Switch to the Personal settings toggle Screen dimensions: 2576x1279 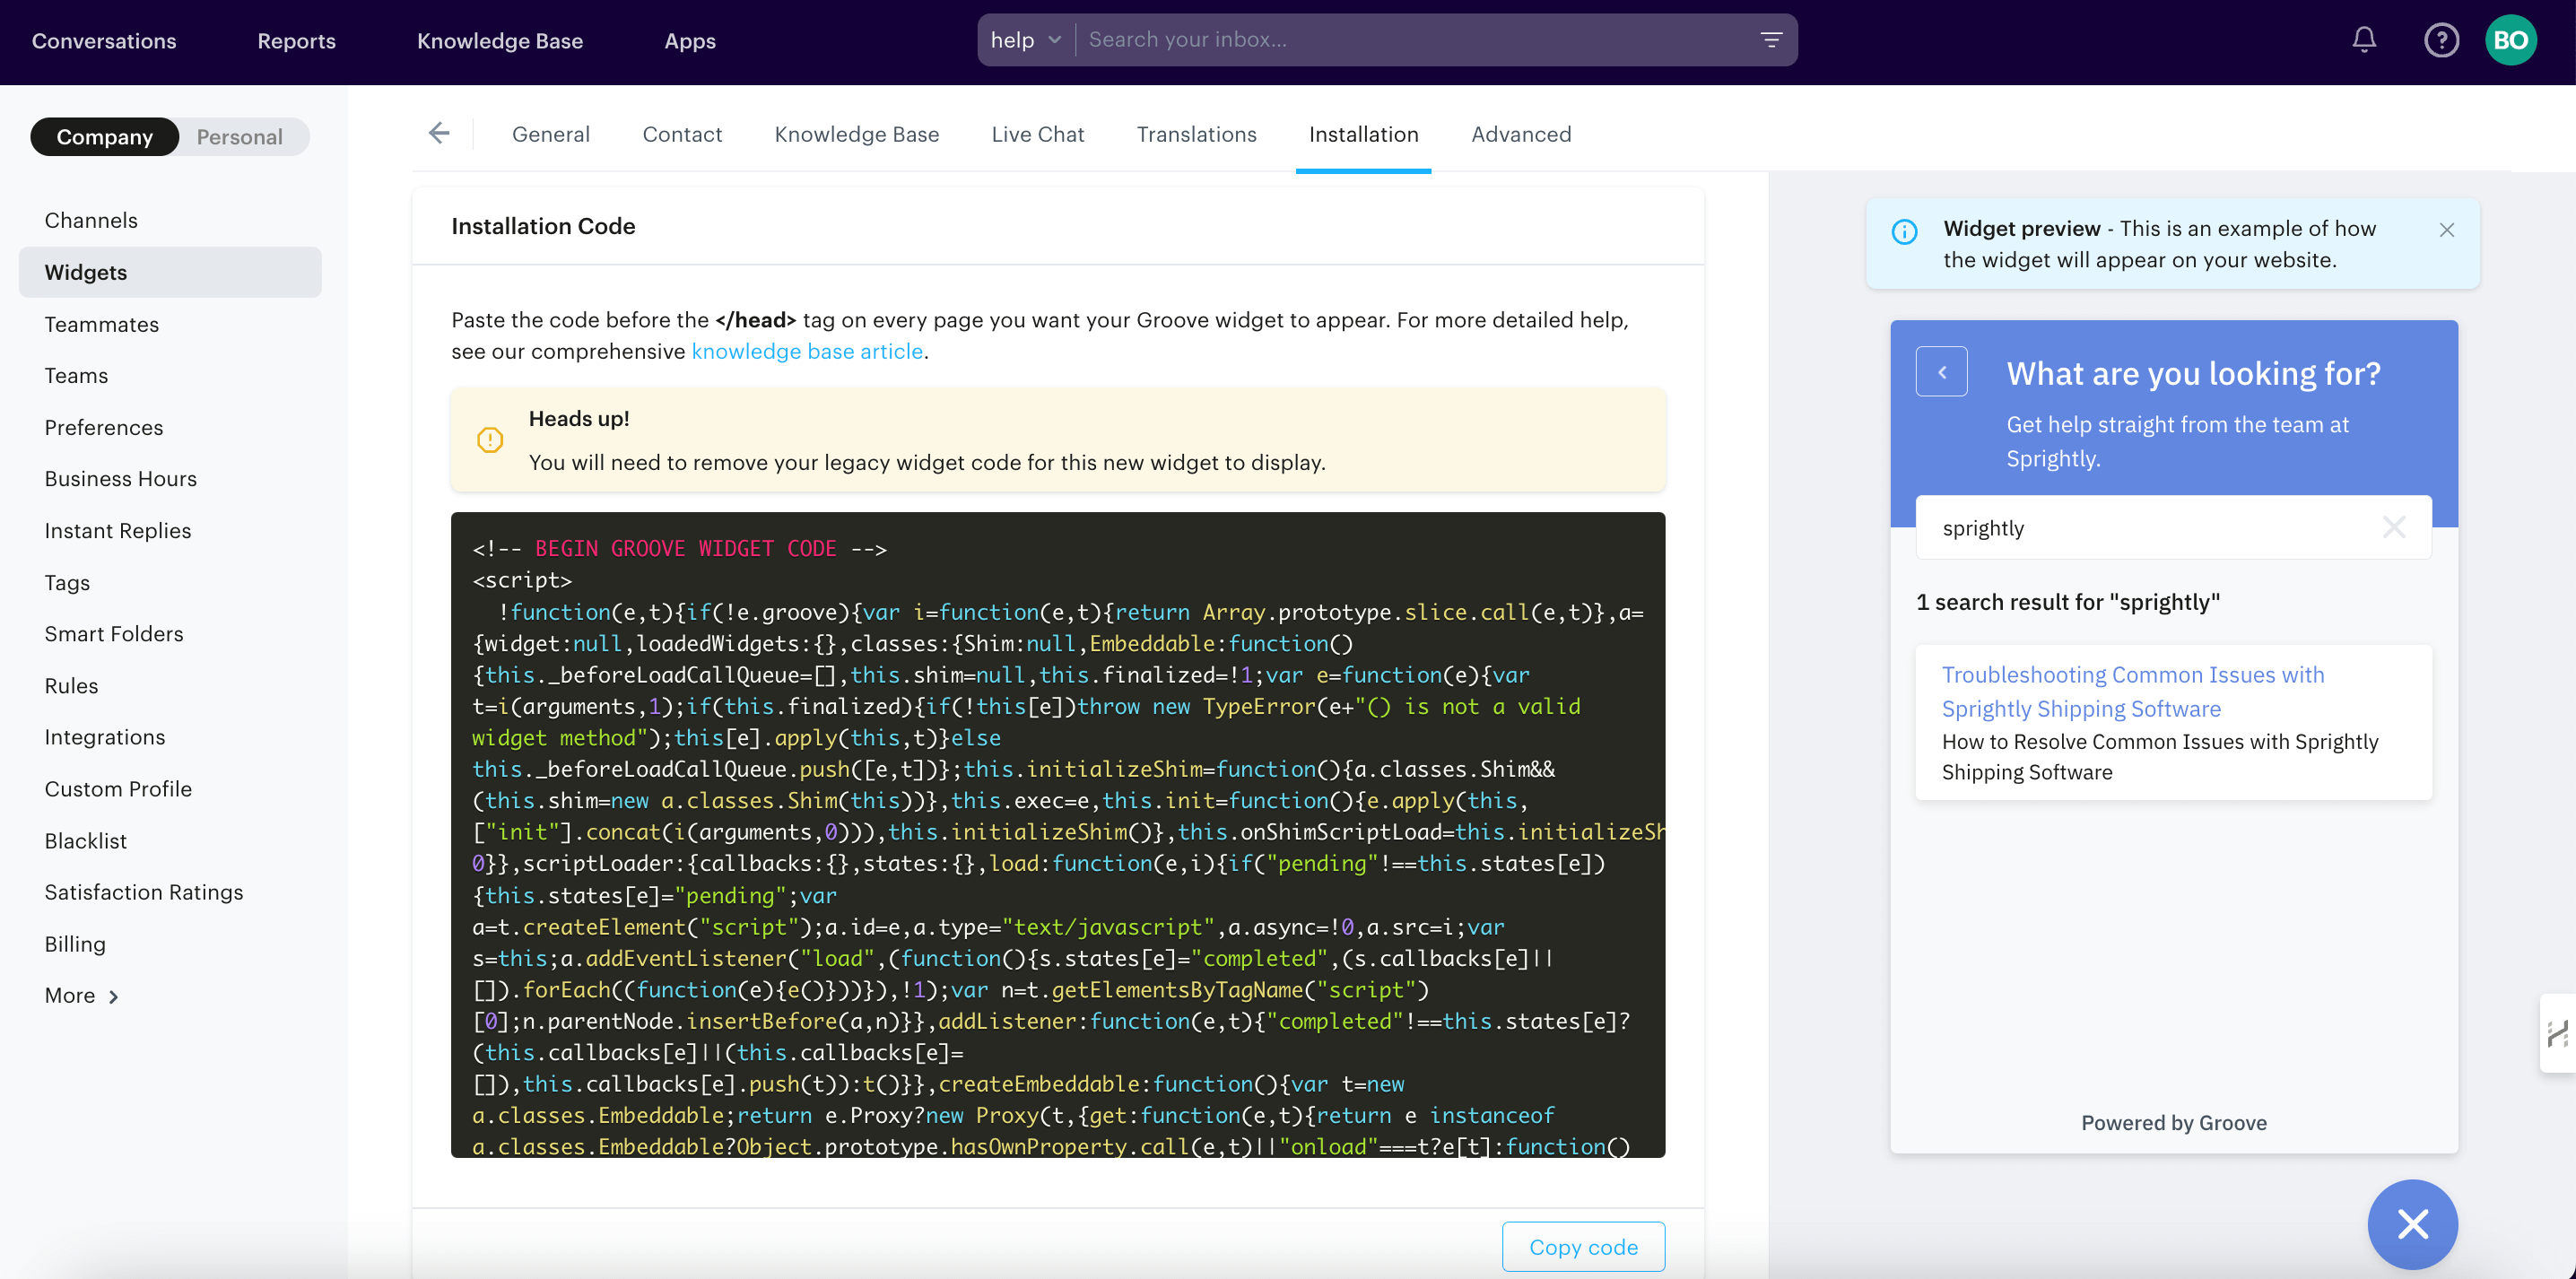pyautogui.click(x=239, y=137)
